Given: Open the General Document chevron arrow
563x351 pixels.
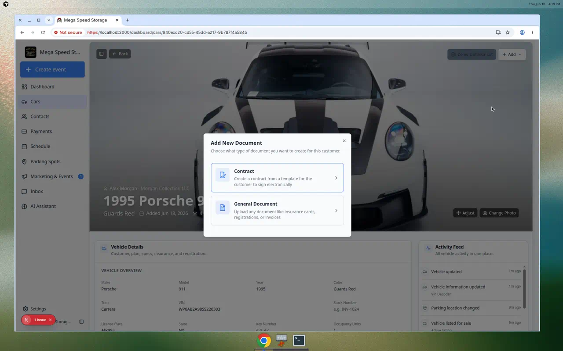Looking at the screenshot, I should click(336, 211).
